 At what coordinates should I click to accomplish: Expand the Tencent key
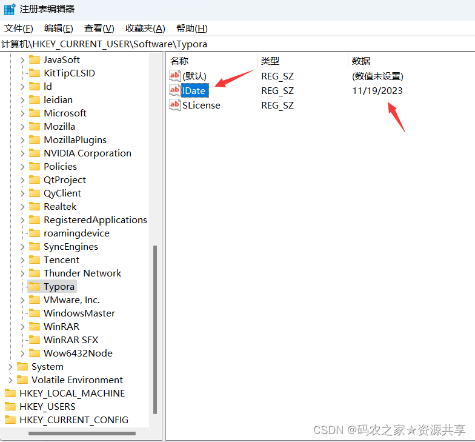22,260
